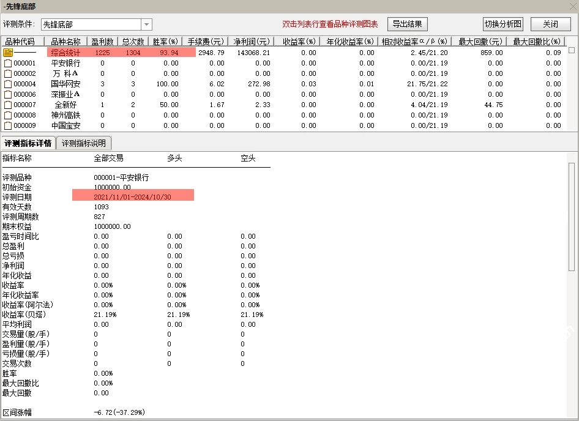The image size is (579, 421).
Task: Click the 综合统计 folder icon
Action: 8,53
